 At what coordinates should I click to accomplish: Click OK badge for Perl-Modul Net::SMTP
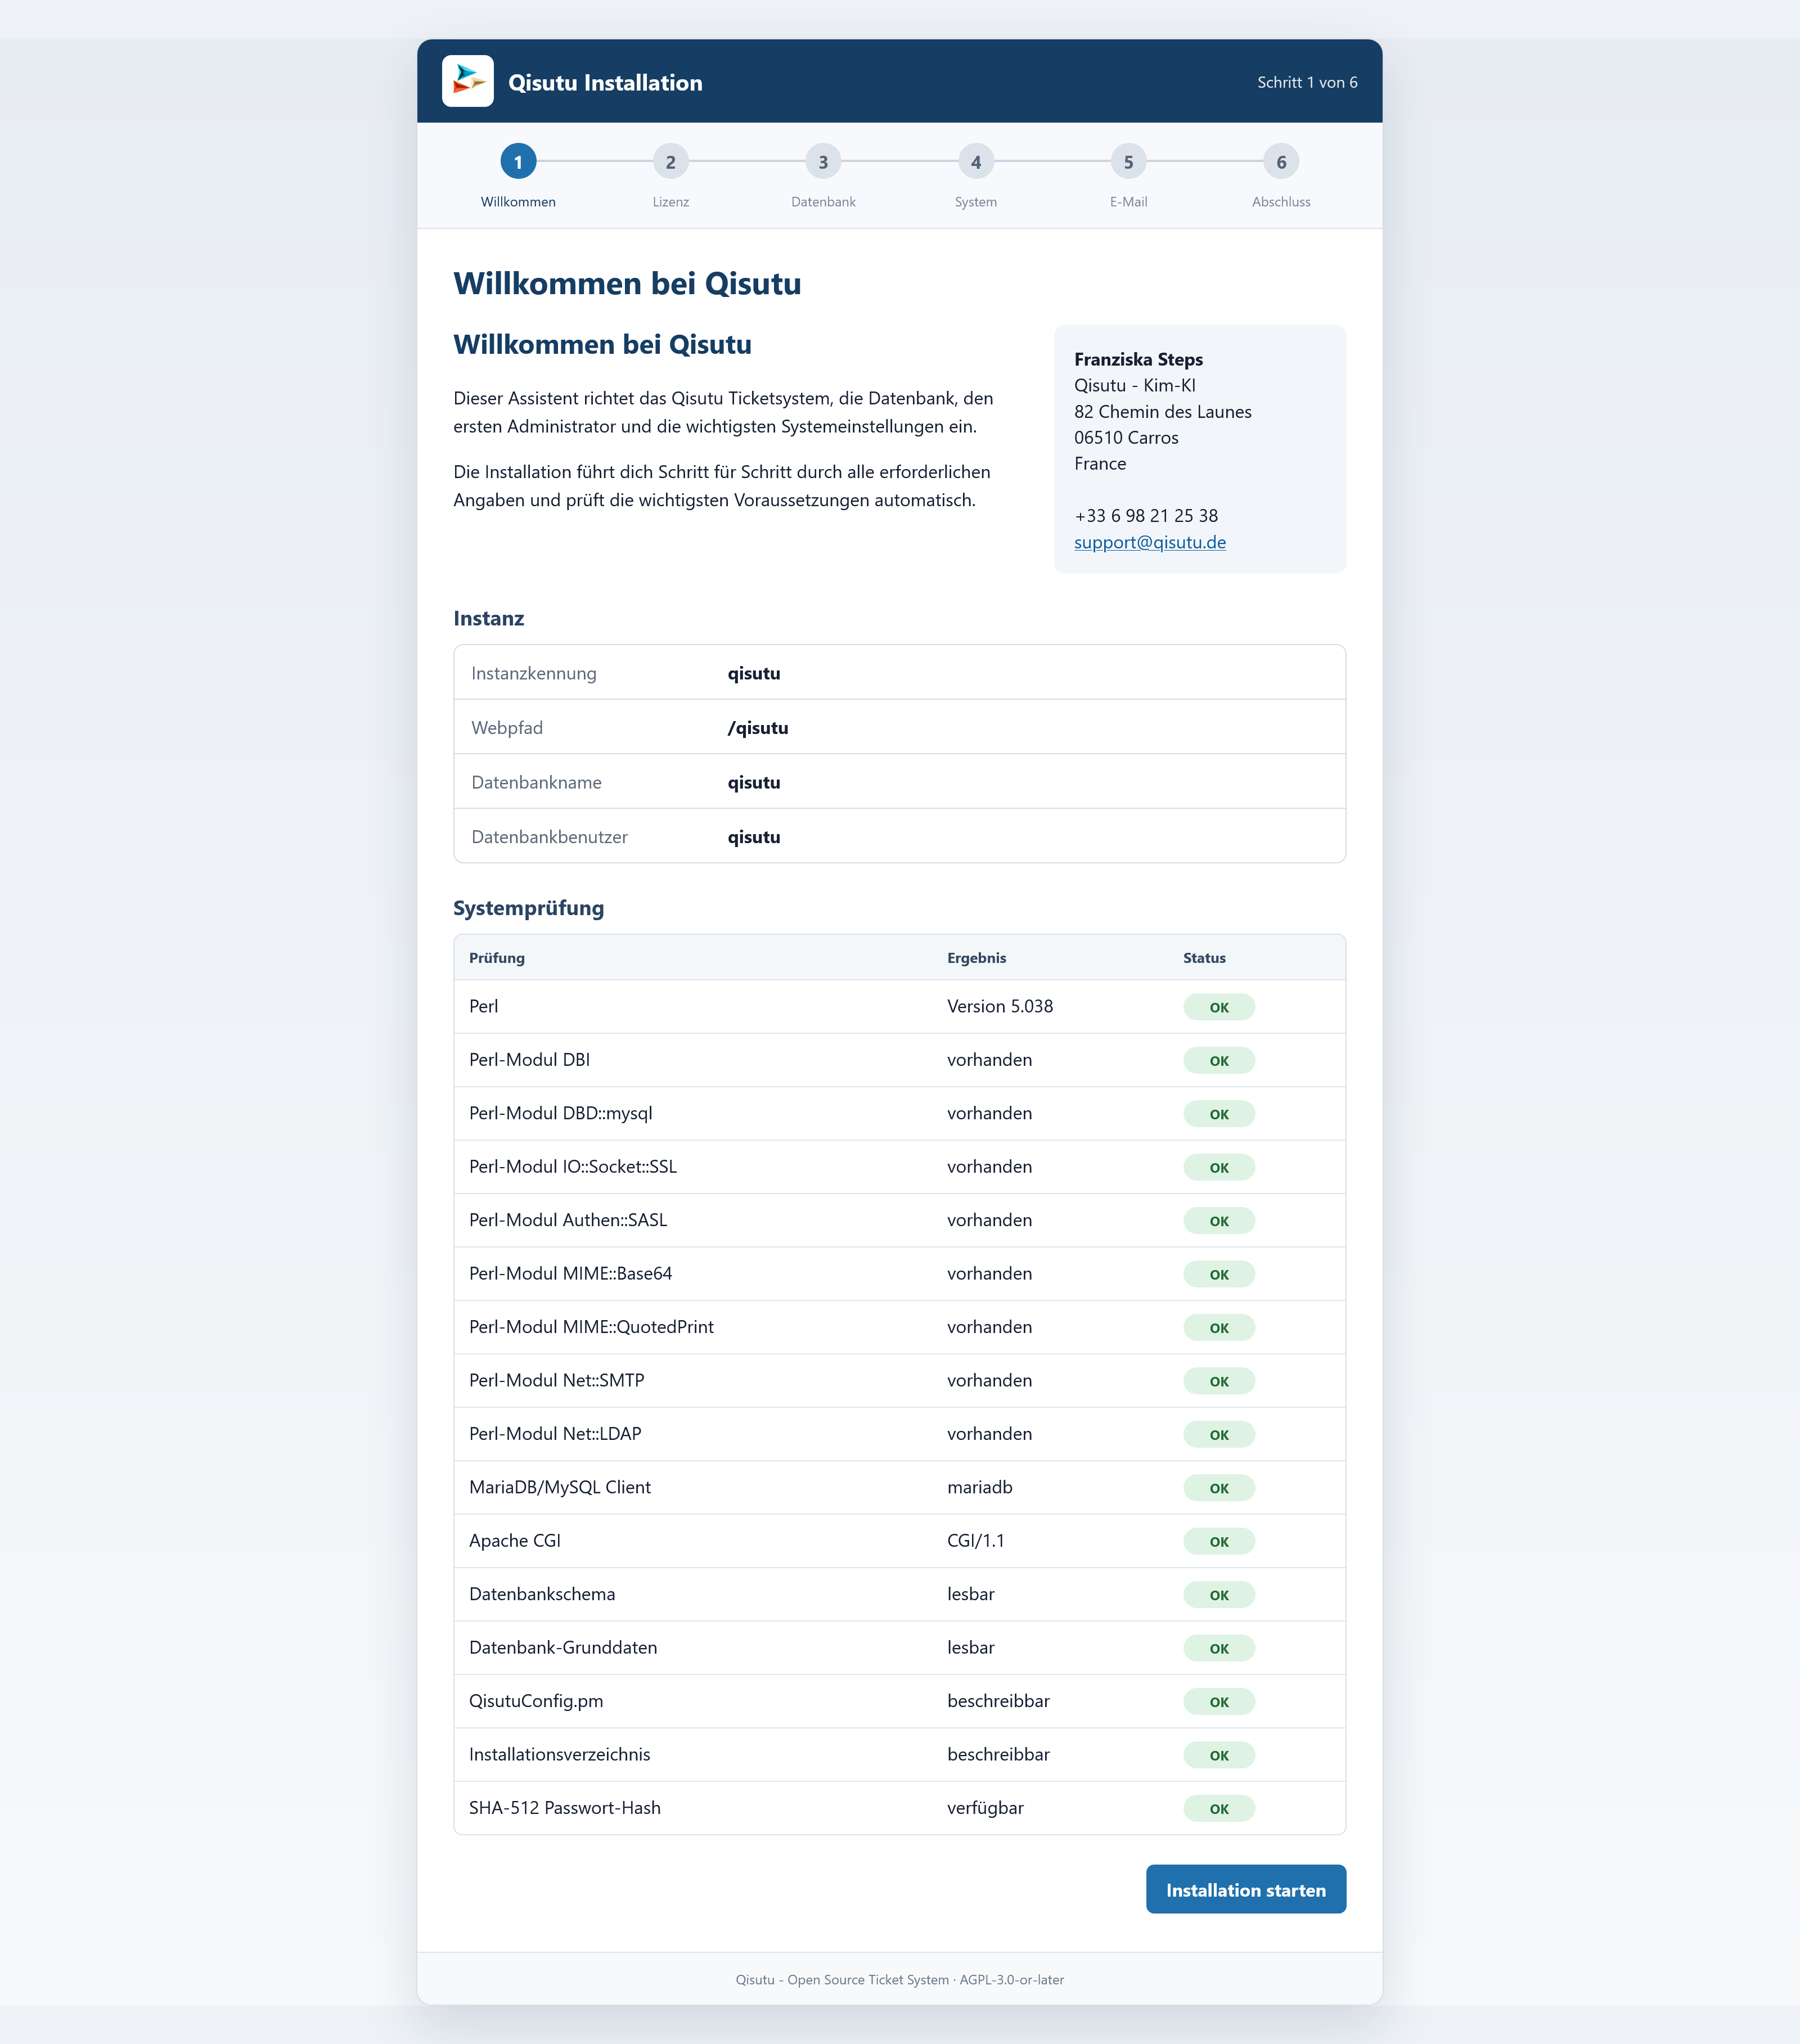pyautogui.click(x=1219, y=1381)
